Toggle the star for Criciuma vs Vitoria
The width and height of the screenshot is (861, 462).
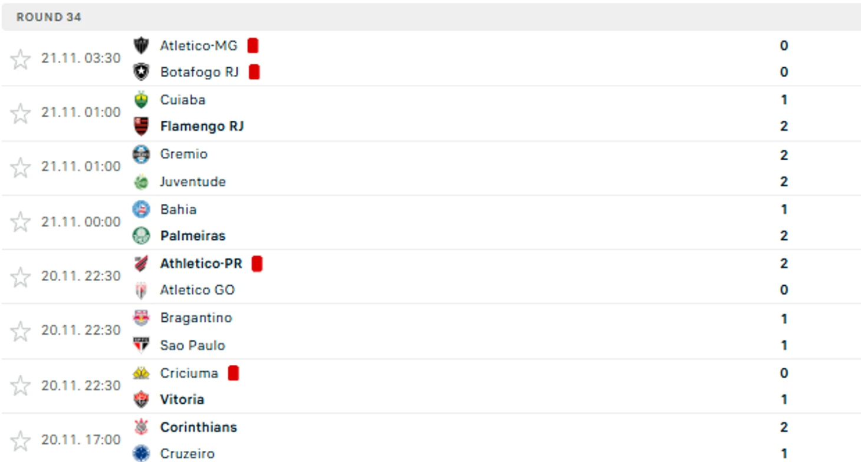tap(21, 386)
